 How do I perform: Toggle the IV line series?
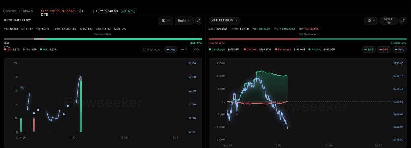[184, 49]
